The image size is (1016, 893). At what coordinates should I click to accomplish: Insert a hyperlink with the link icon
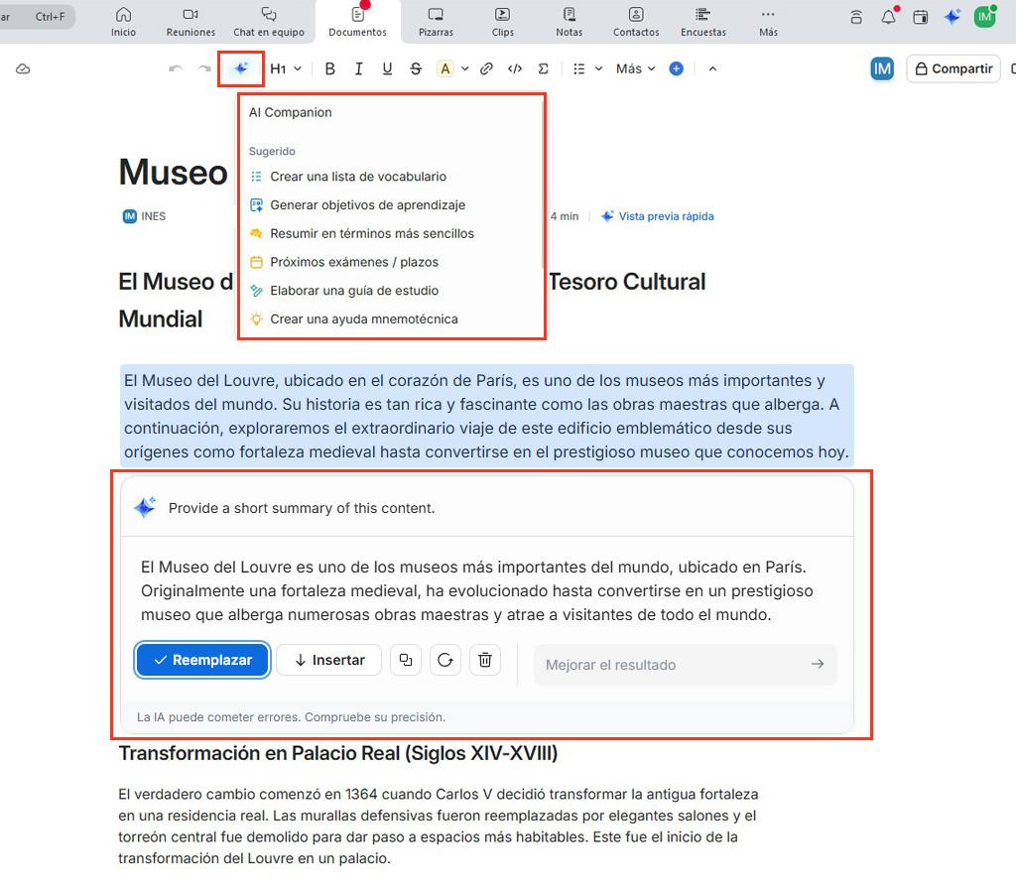click(x=486, y=68)
